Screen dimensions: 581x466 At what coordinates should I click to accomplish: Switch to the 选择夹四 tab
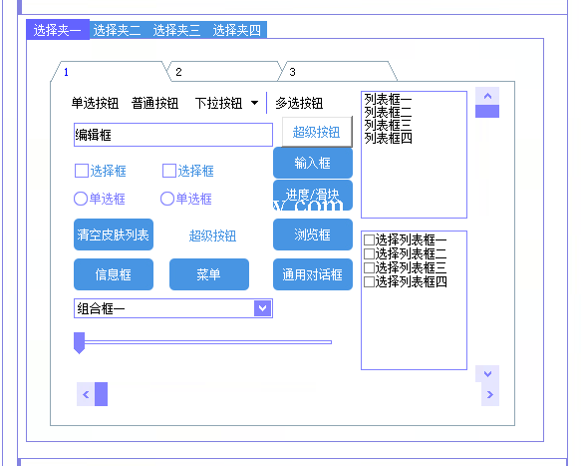pyautogui.click(x=237, y=30)
